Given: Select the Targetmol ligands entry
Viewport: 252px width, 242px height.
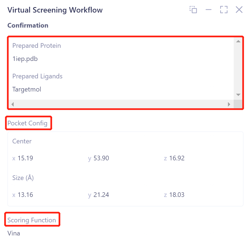Looking at the screenshot, I should [27, 89].
